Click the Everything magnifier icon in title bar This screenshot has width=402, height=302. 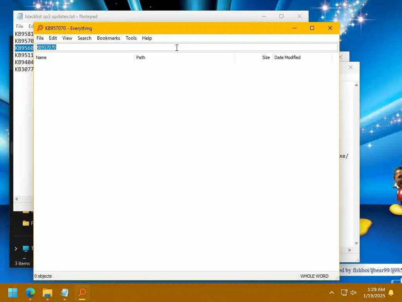40,28
